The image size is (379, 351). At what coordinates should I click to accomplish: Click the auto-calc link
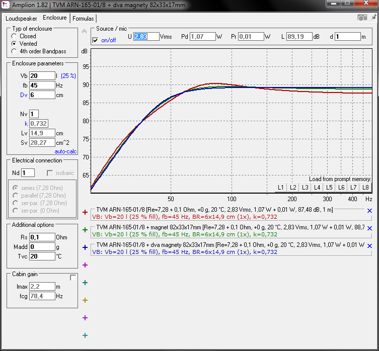coord(65,151)
